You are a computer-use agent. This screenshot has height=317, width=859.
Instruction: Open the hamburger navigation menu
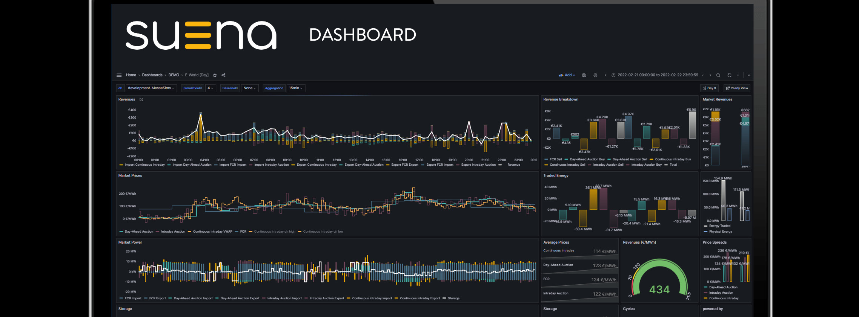[119, 75]
